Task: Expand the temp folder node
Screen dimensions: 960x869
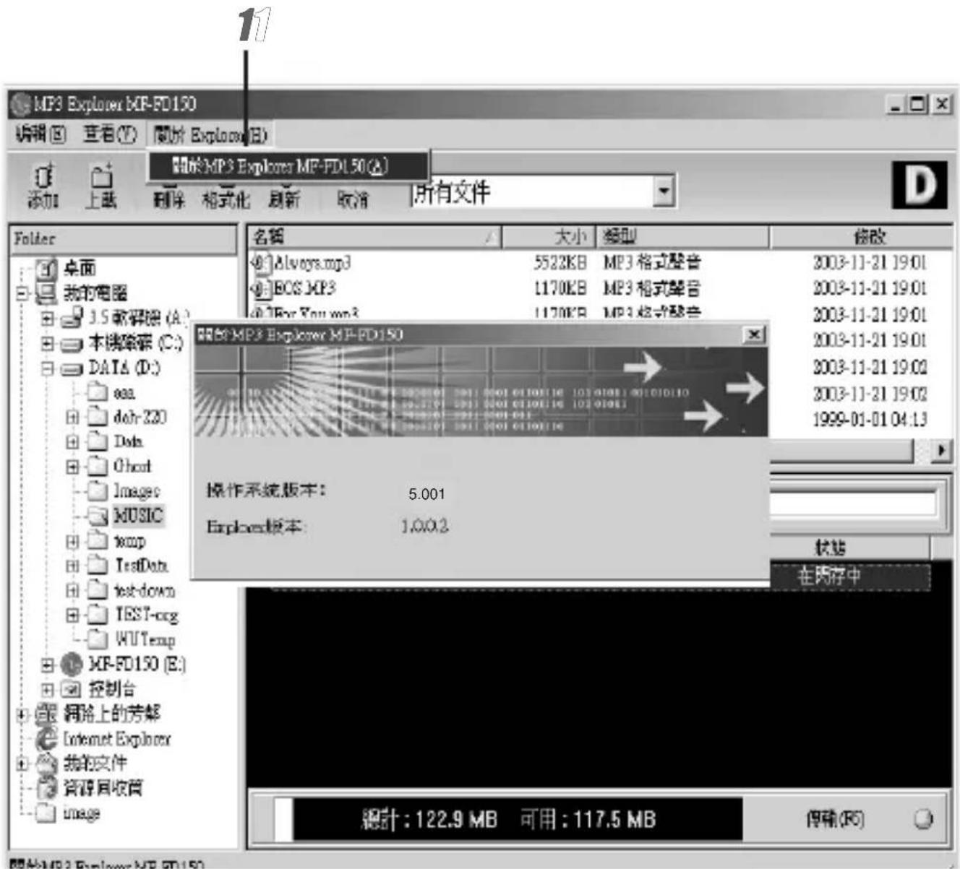Action: pyautogui.click(x=72, y=540)
